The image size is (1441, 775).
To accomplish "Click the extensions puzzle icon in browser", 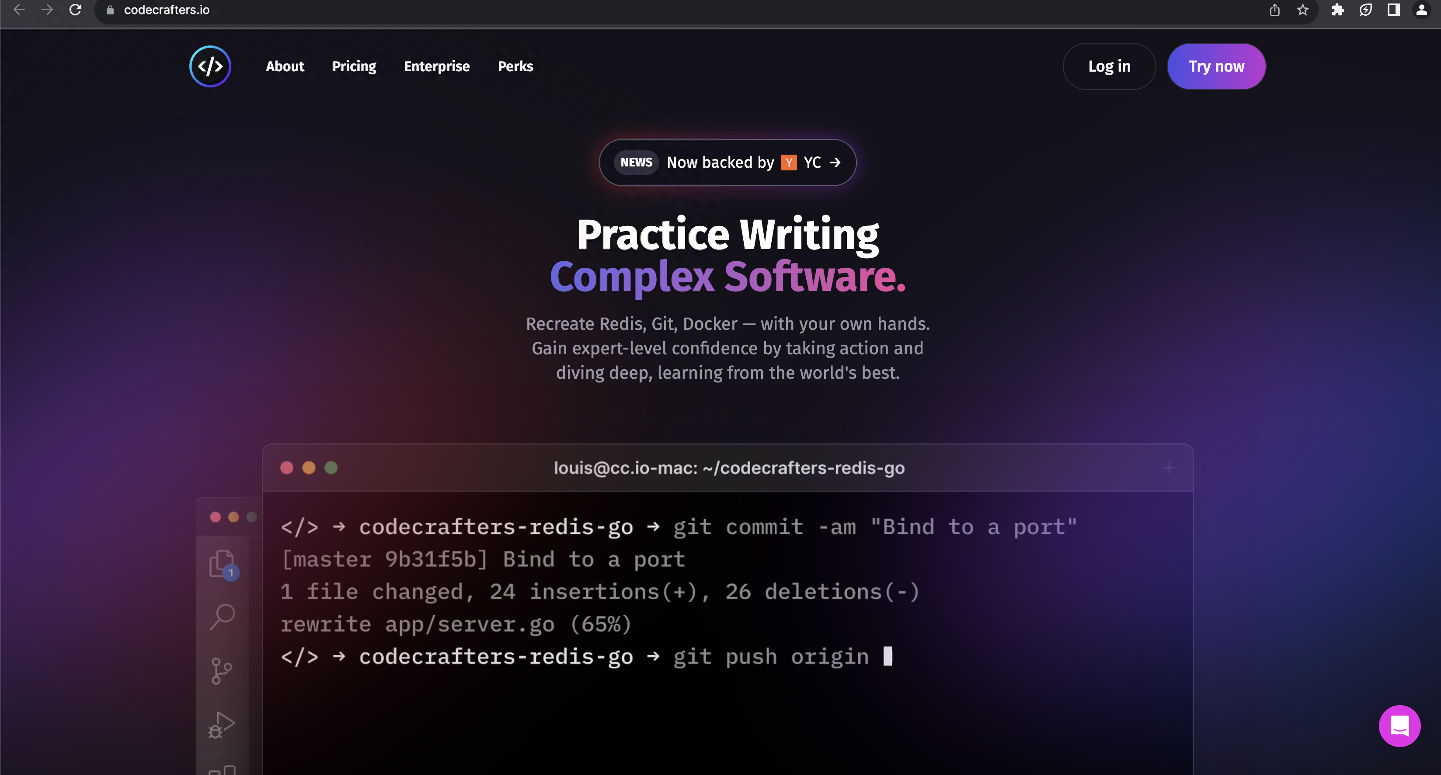I will tap(1337, 10).
